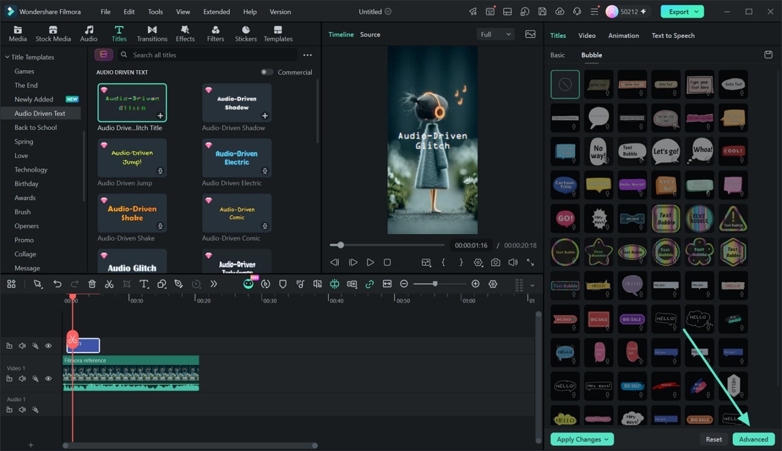782x451 pixels.
Task: Adjust the timeline zoom slider
Action: point(440,284)
